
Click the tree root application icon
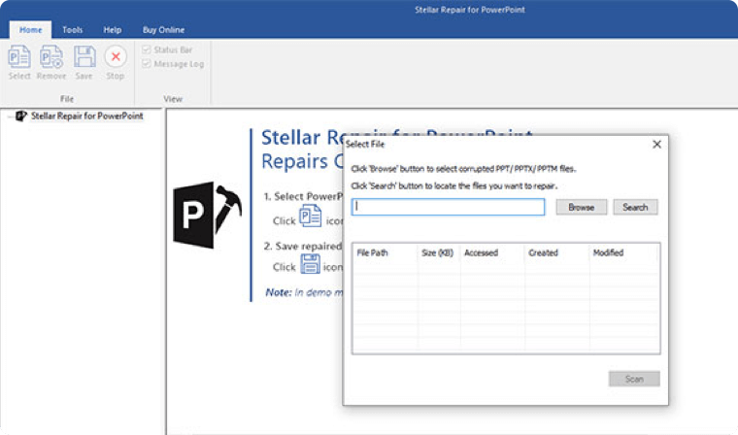pos(21,117)
